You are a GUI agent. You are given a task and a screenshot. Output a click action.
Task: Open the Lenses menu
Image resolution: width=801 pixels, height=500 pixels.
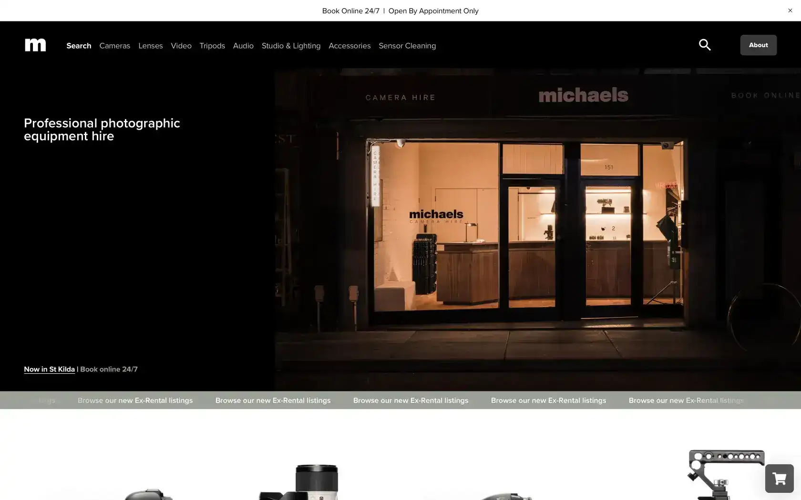(x=150, y=45)
